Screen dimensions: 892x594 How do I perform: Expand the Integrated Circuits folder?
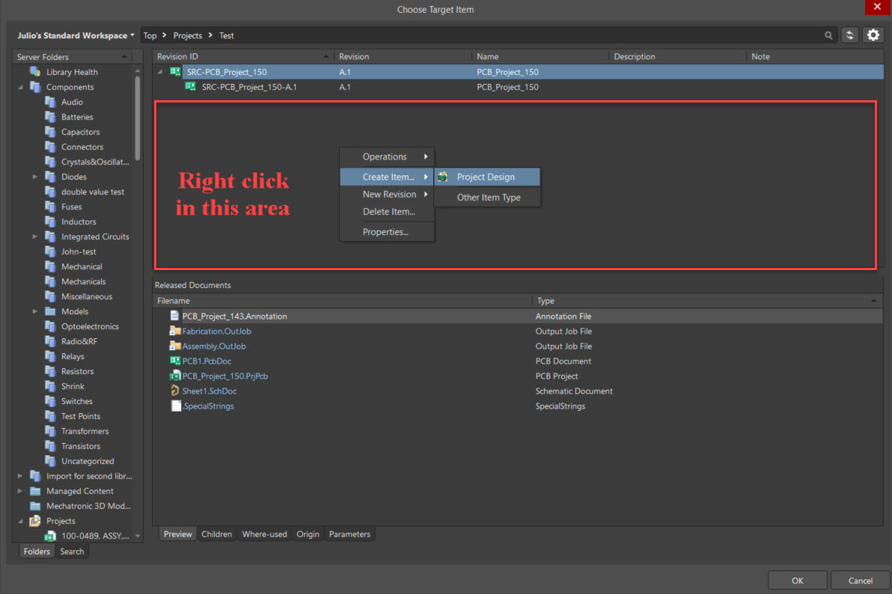point(34,237)
